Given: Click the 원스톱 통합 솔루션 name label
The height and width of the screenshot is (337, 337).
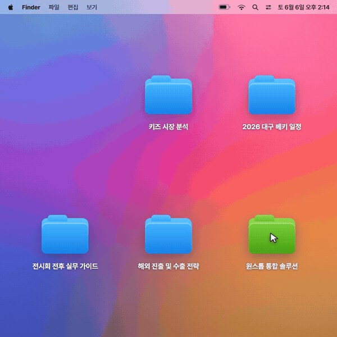Looking at the screenshot, I should [x=272, y=266].
